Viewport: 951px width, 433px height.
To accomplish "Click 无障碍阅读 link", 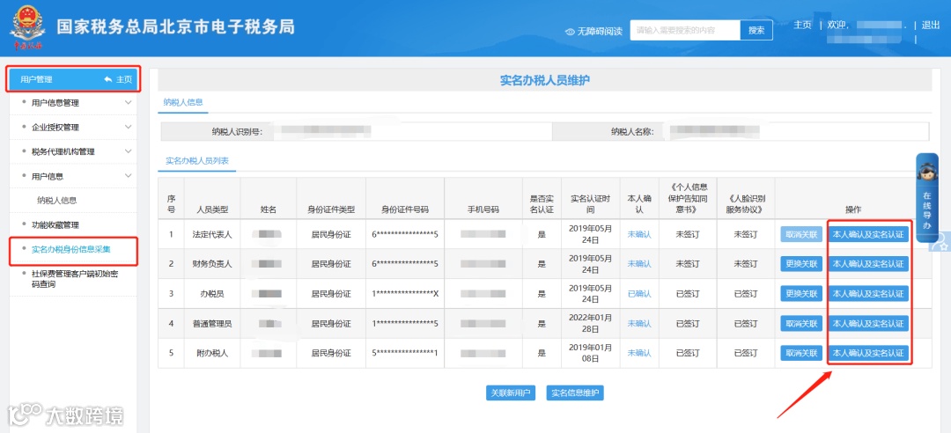I will [600, 32].
